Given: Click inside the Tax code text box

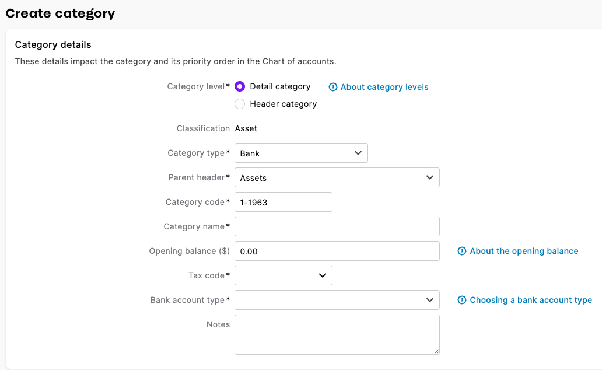Looking at the screenshot, I should tap(274, 275).
